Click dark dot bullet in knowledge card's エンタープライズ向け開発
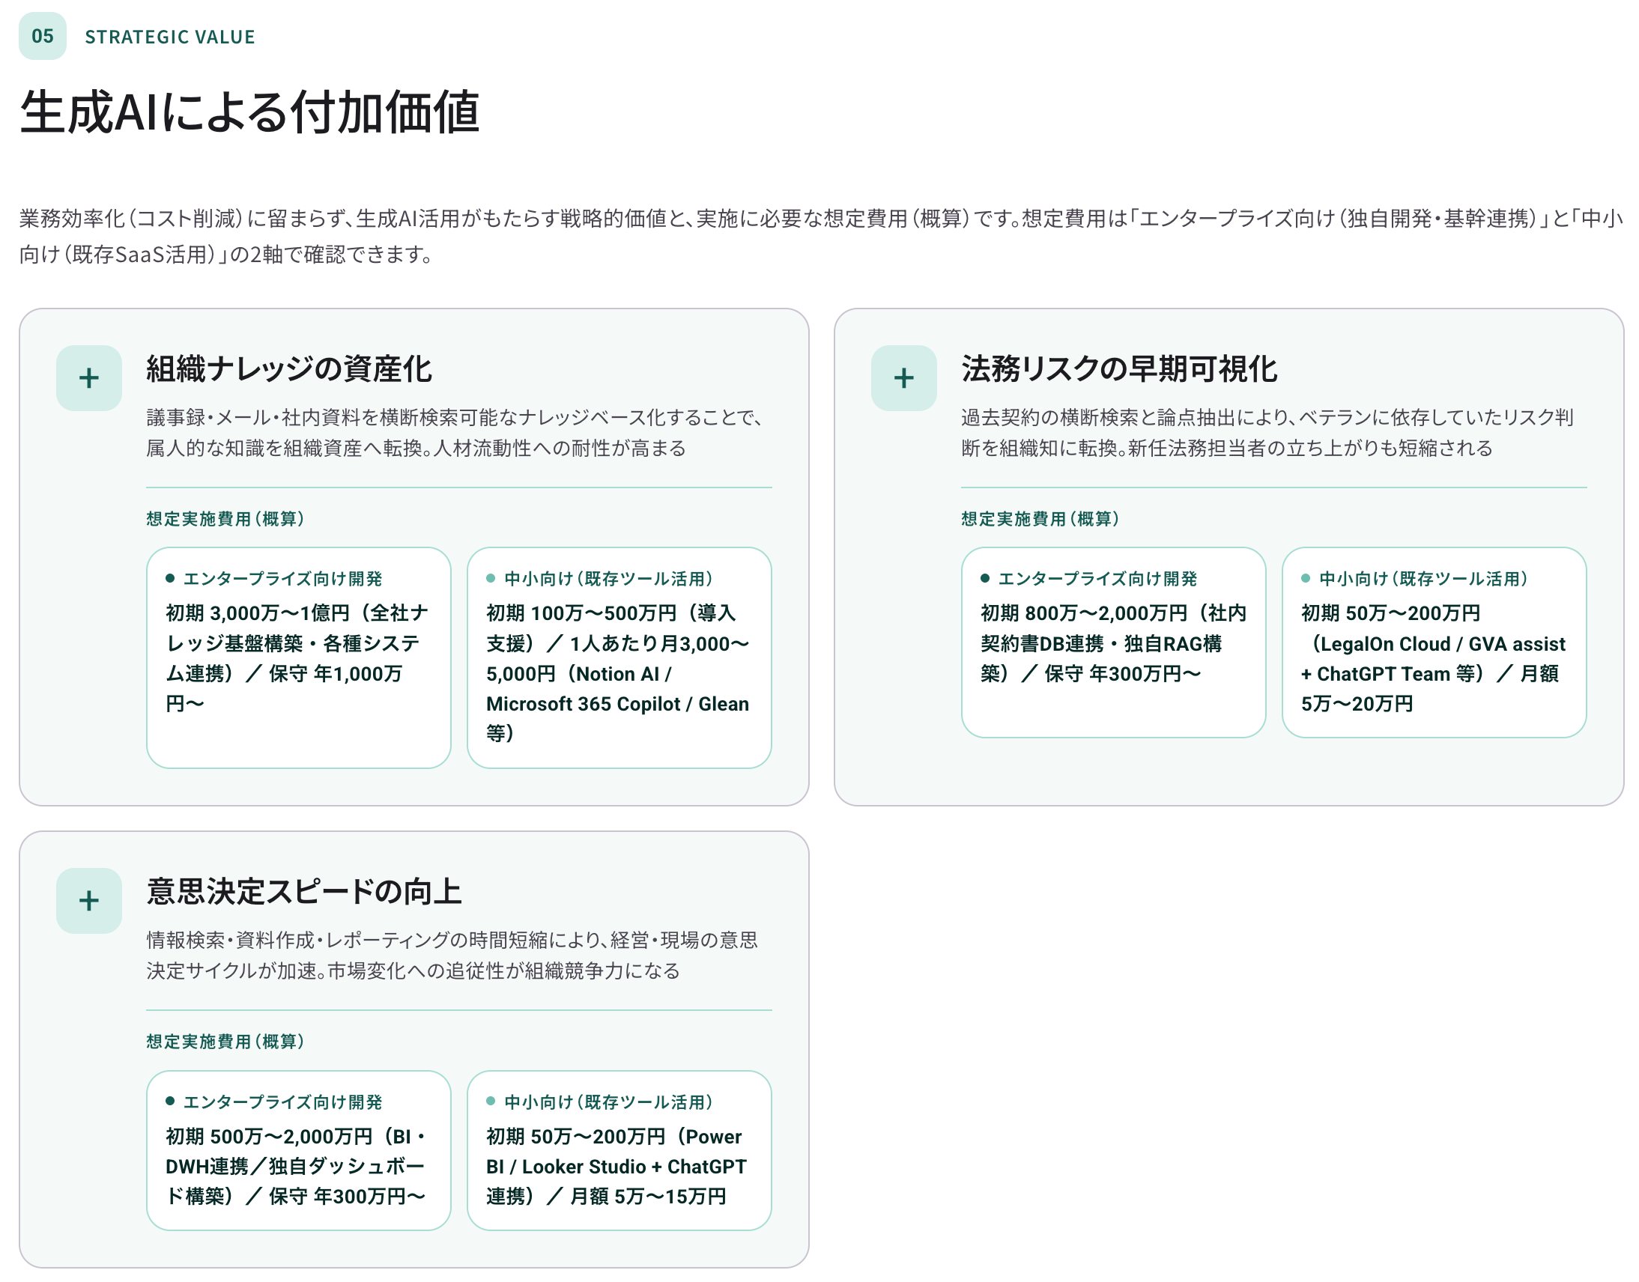1639x1282 pixels. pos(170,578)
